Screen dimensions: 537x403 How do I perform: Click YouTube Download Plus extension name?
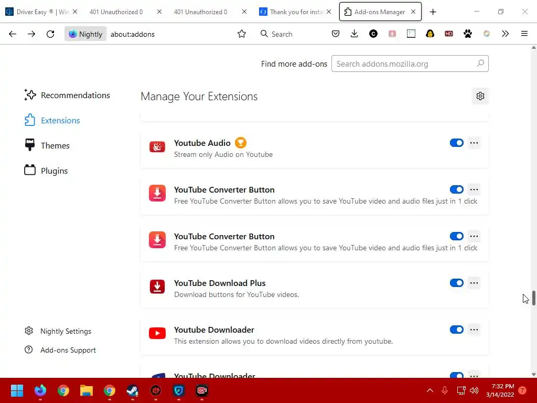point(220,283)
